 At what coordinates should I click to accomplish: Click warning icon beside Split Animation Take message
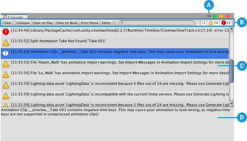click(6, 43)
